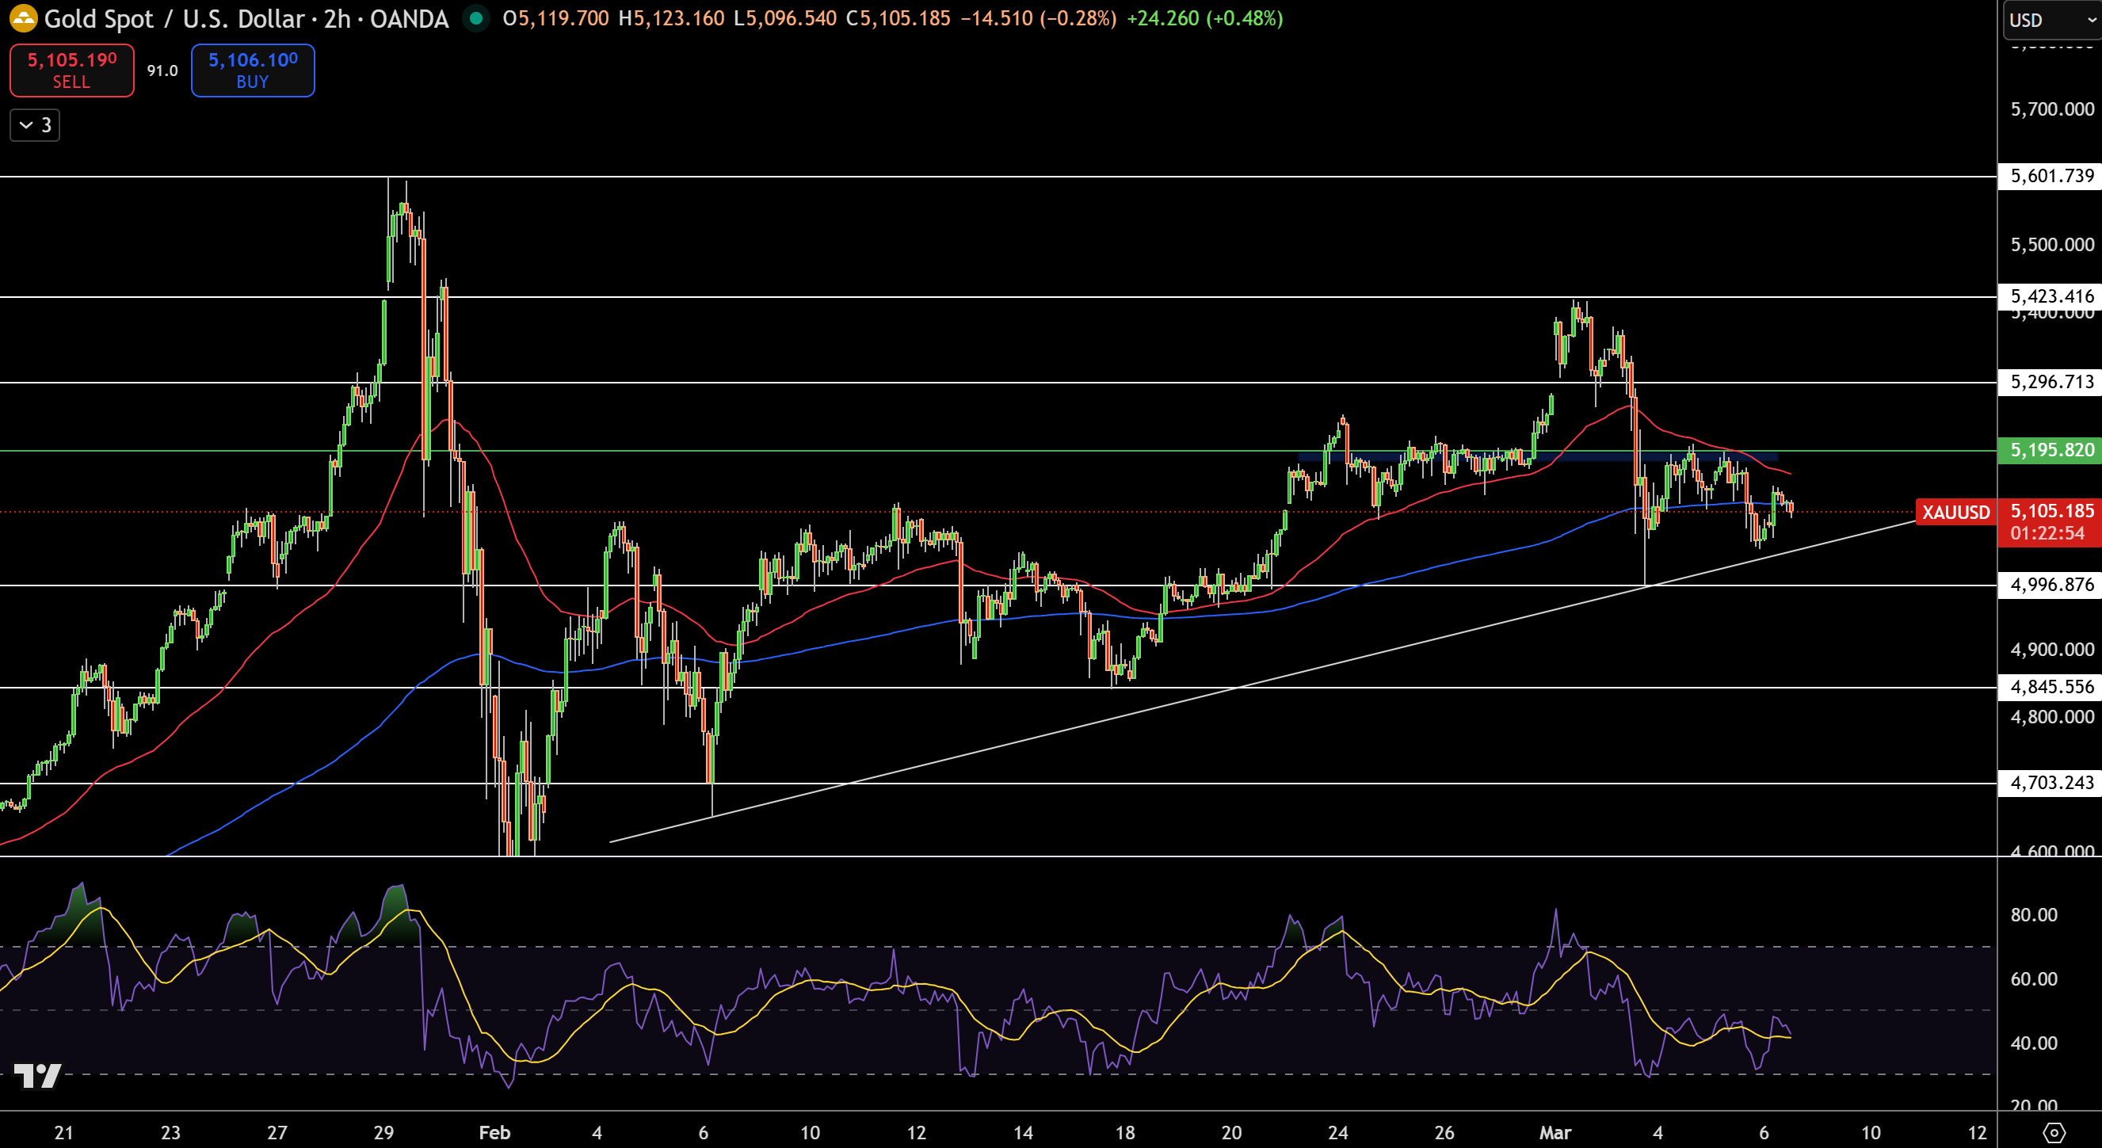Click the low price L5,096.540 value
Viewport: 2102px width, 1148px height.
coord(785,19)
